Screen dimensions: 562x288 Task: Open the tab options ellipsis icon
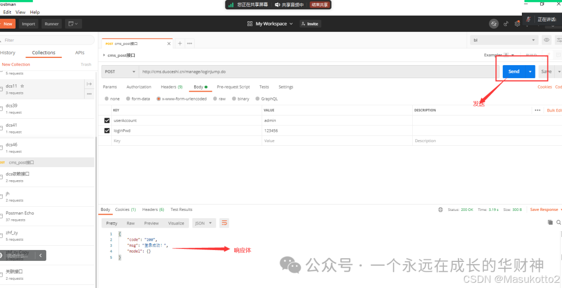pyautogui.click(x=189, y=43)
